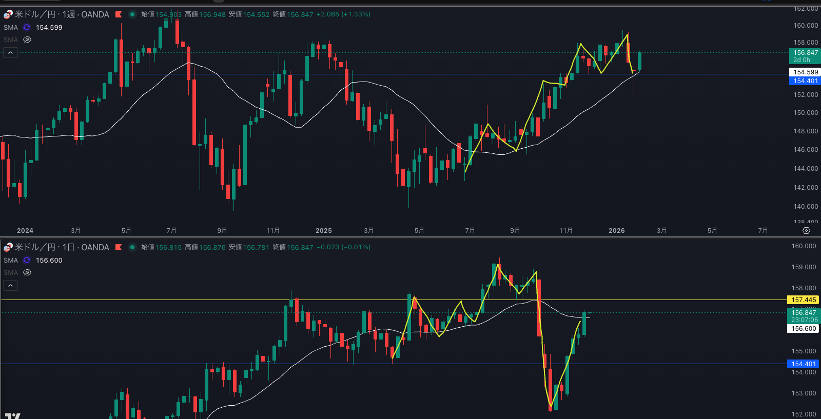Open symbol search from 米ドル/円 1週 title
Viewport: 821px width, 419px height.
[x=62, y=14]
